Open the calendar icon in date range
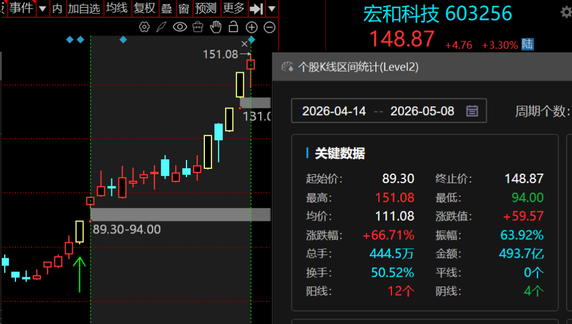This screenshot has width=572, height=324. pyautogui.click(x=472, y=110)
